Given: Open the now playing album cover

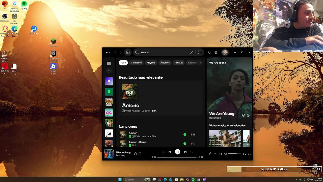Looking at the screenshot, I should 109,154.
